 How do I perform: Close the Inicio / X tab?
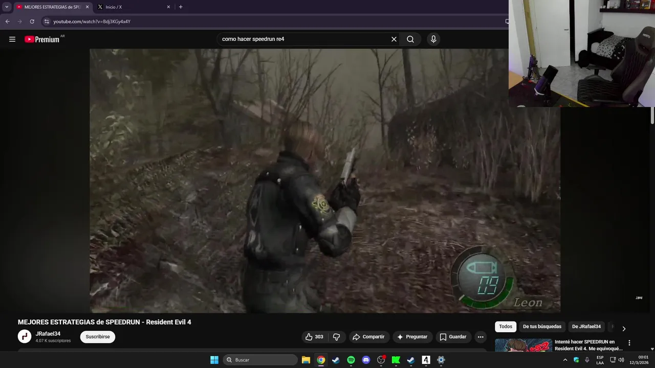click(168, 7)
